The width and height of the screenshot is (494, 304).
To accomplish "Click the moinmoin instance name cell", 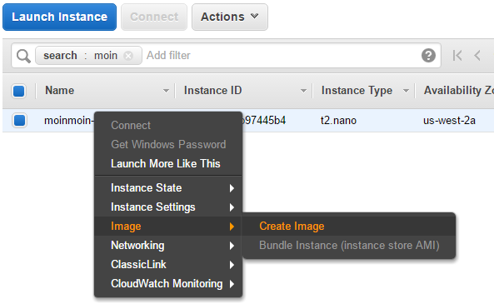I will coord(69,120).
